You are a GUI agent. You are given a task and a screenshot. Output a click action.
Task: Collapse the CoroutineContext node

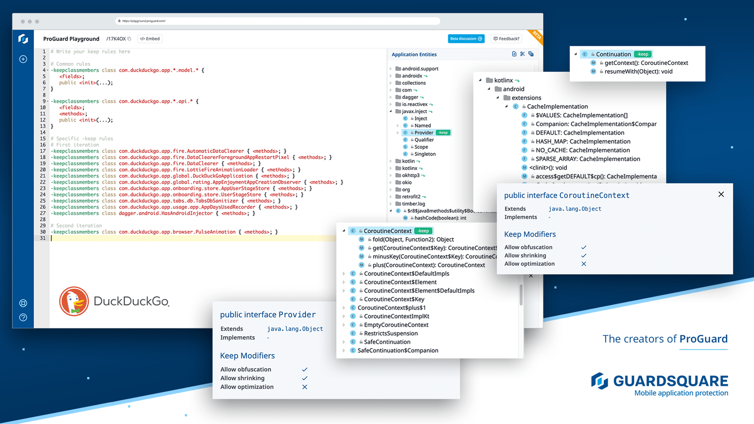tap(344, 231)
